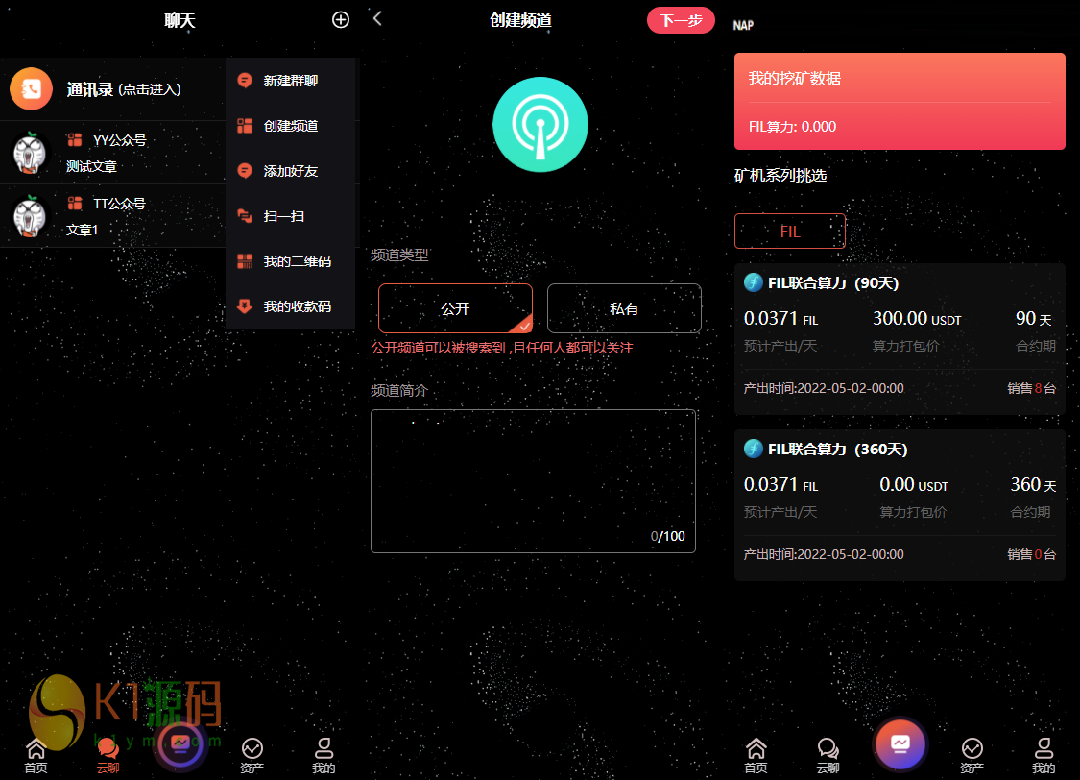1080x780 pixels.
Task: Click 测试文章 message preview
Action: [91, 166]
